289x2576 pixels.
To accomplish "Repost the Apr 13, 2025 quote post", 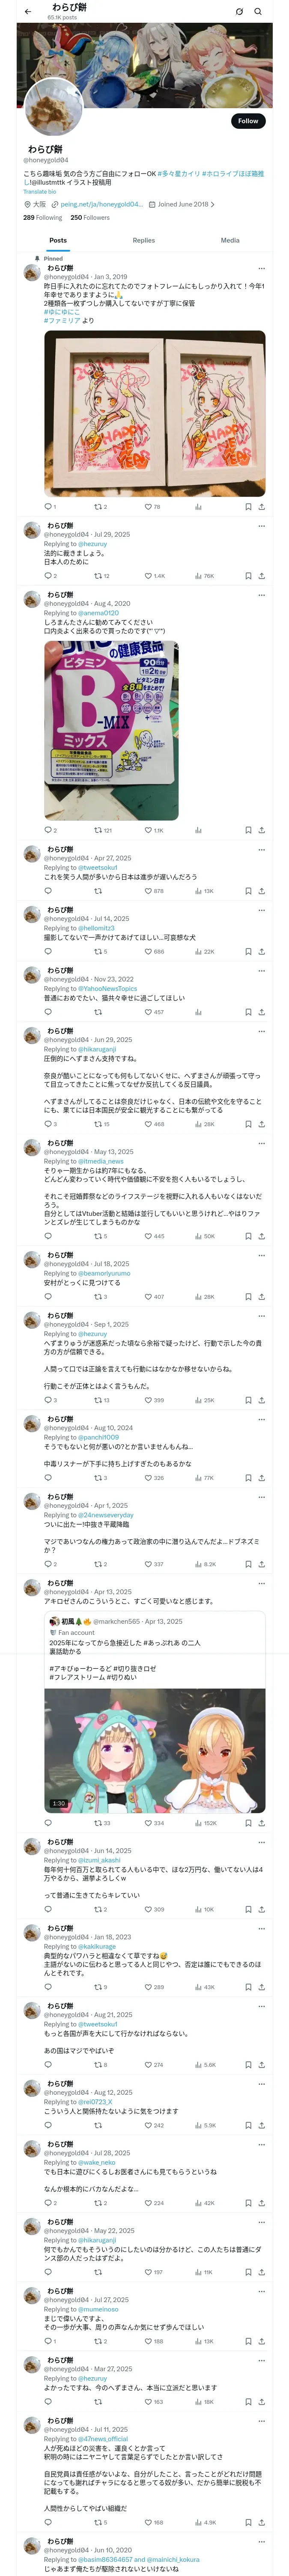I will 98,1823.
